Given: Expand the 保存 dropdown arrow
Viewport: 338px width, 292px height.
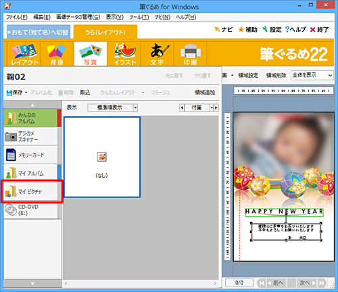Looking at the screenshot, I should tap(26, 93).
